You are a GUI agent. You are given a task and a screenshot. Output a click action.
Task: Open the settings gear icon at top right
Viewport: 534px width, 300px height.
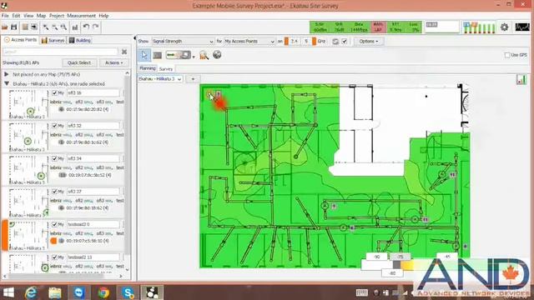click(x=504, y=27)
